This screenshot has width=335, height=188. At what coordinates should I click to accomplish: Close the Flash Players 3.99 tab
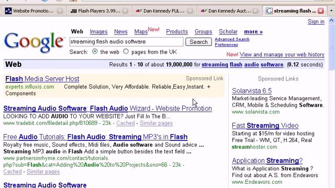[x=125, y=11]
